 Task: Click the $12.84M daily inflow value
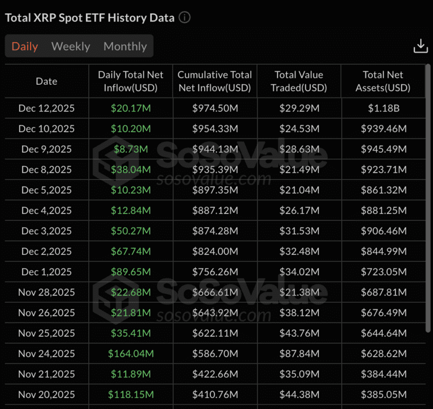pos(130,211)
